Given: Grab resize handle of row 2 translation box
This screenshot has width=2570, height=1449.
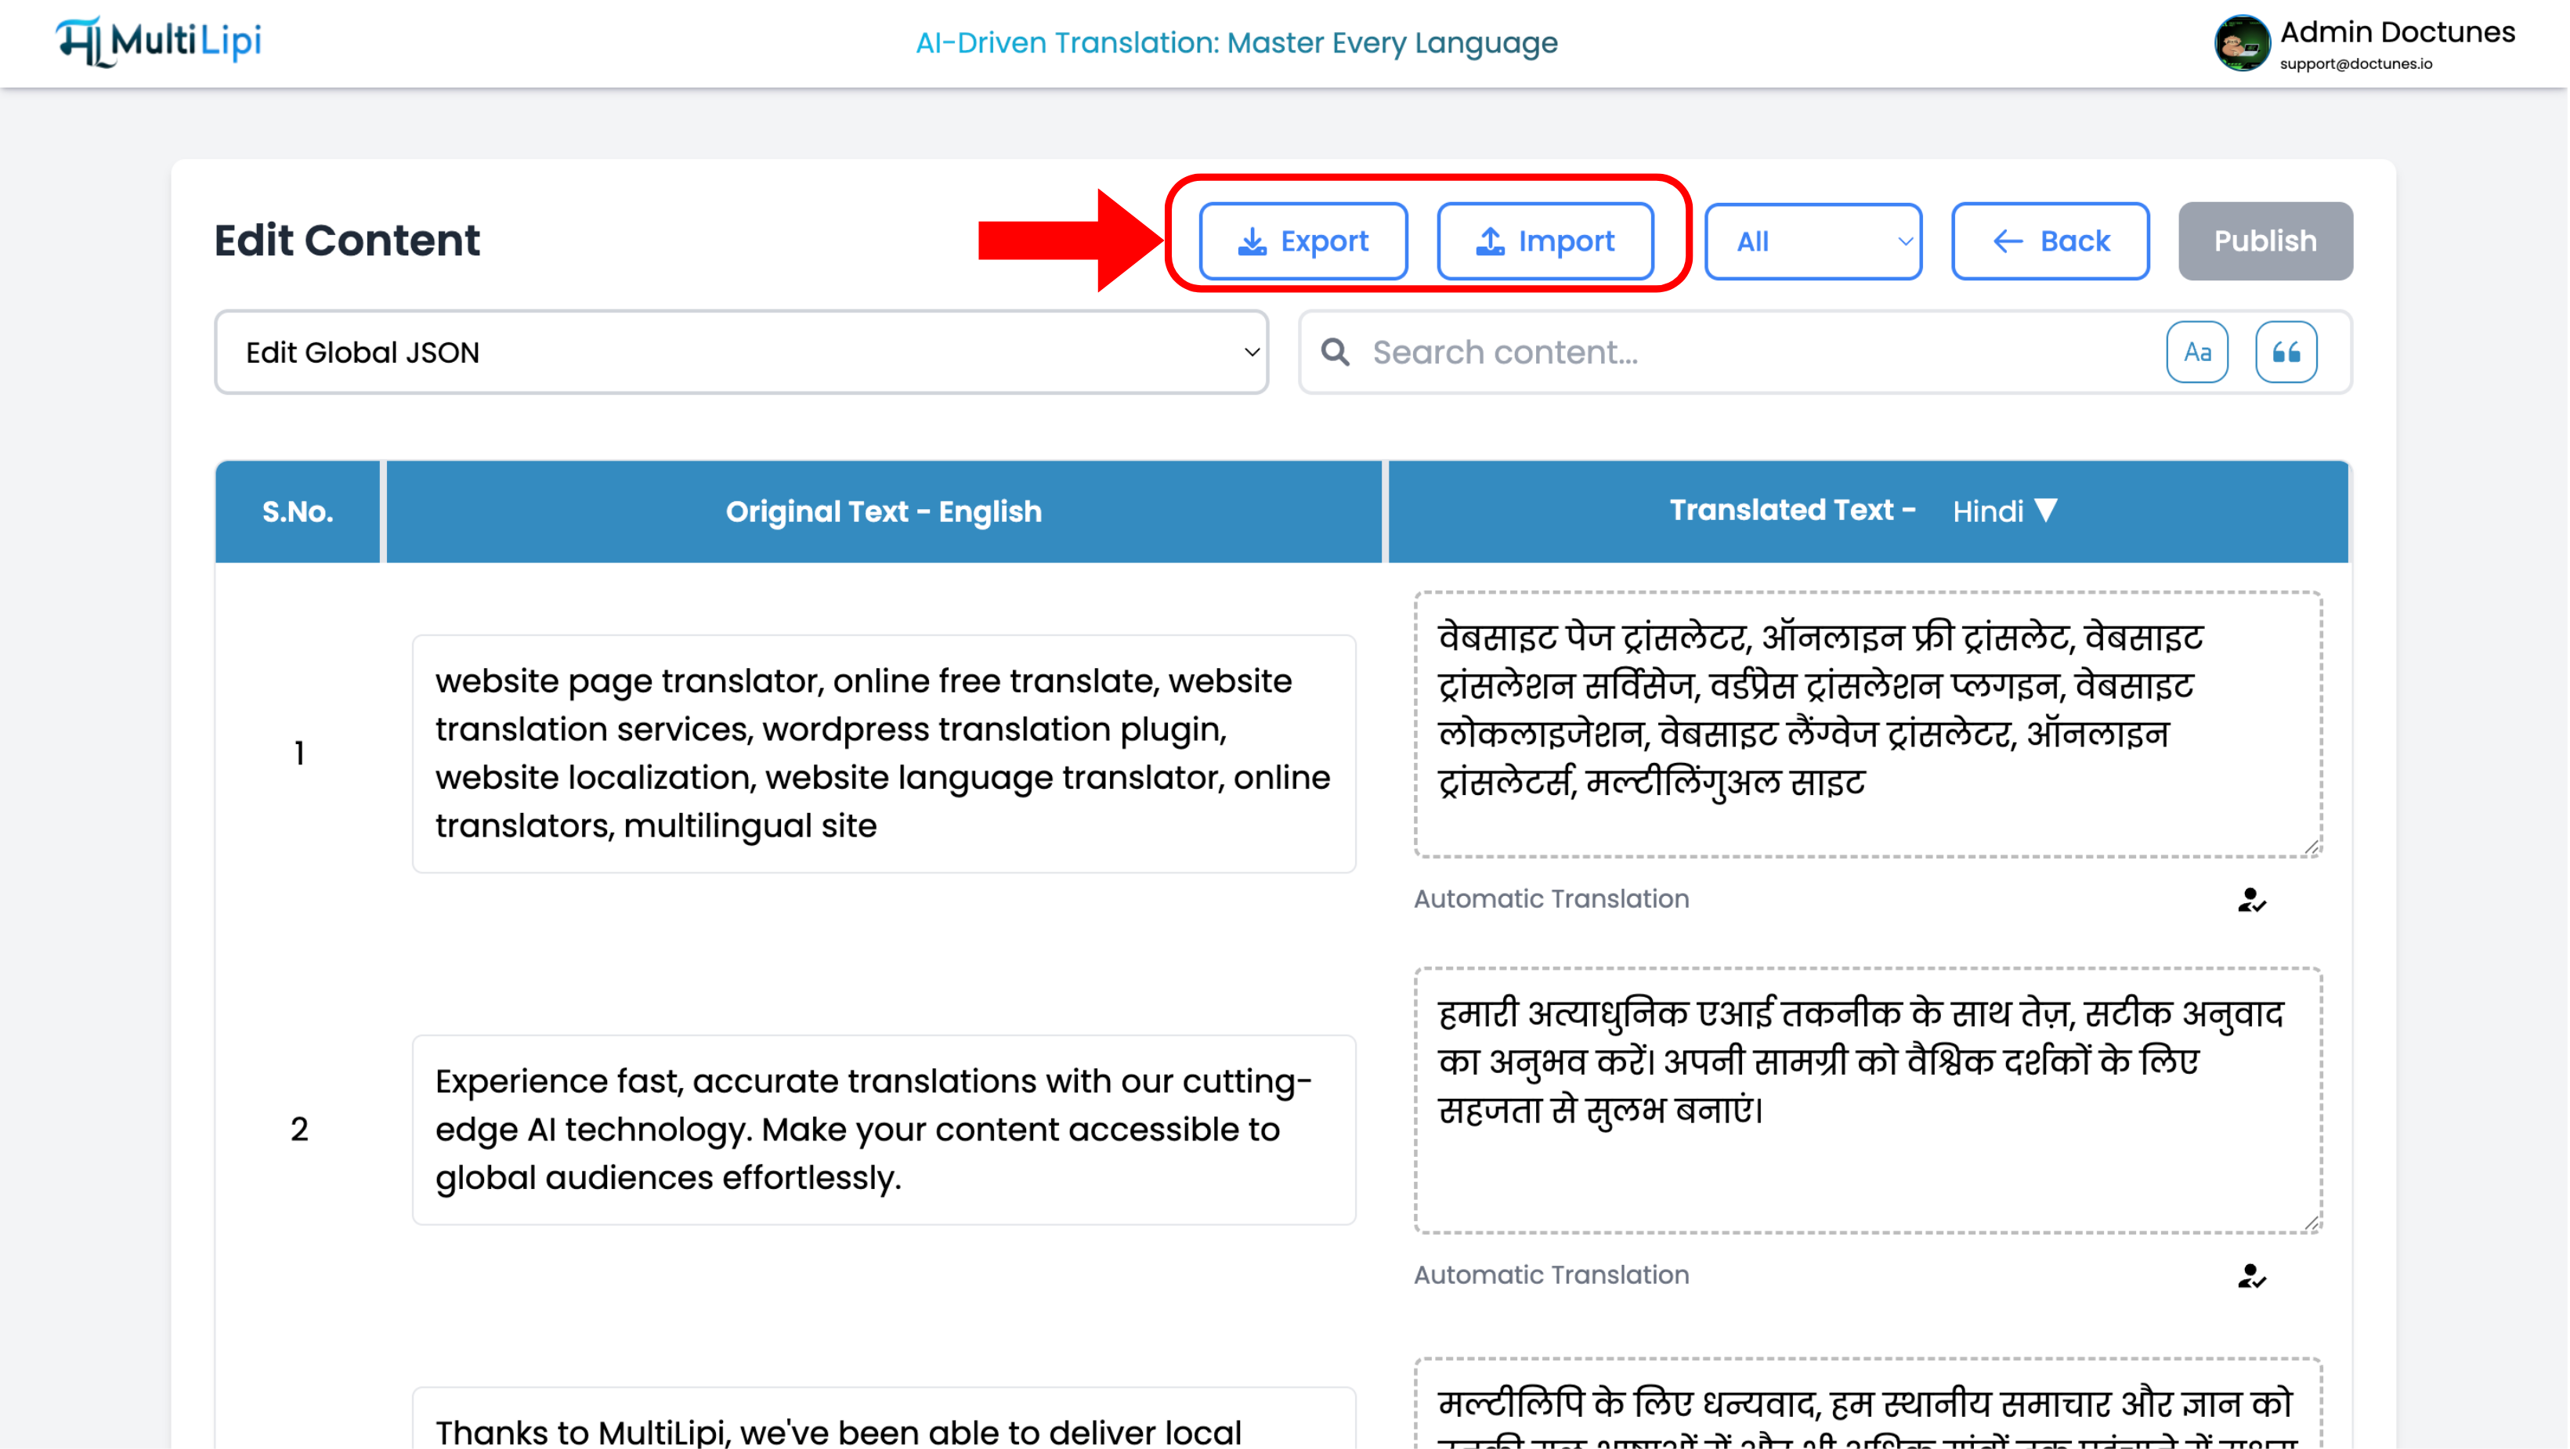Looking at the screenshot, I should [x=2311, y=1223].
